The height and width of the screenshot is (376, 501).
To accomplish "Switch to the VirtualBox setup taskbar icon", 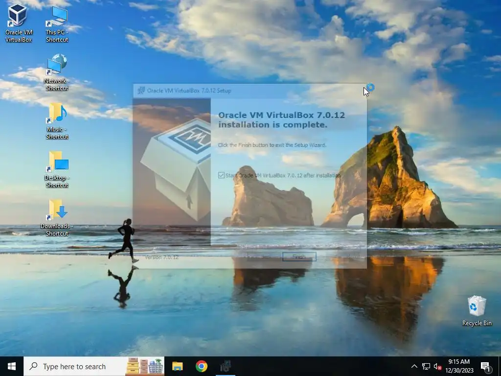I will click(226, 366).
